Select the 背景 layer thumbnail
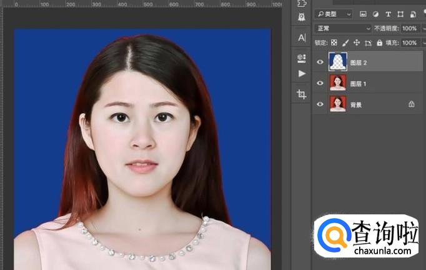The image size is (426, 270). point(337,104)
